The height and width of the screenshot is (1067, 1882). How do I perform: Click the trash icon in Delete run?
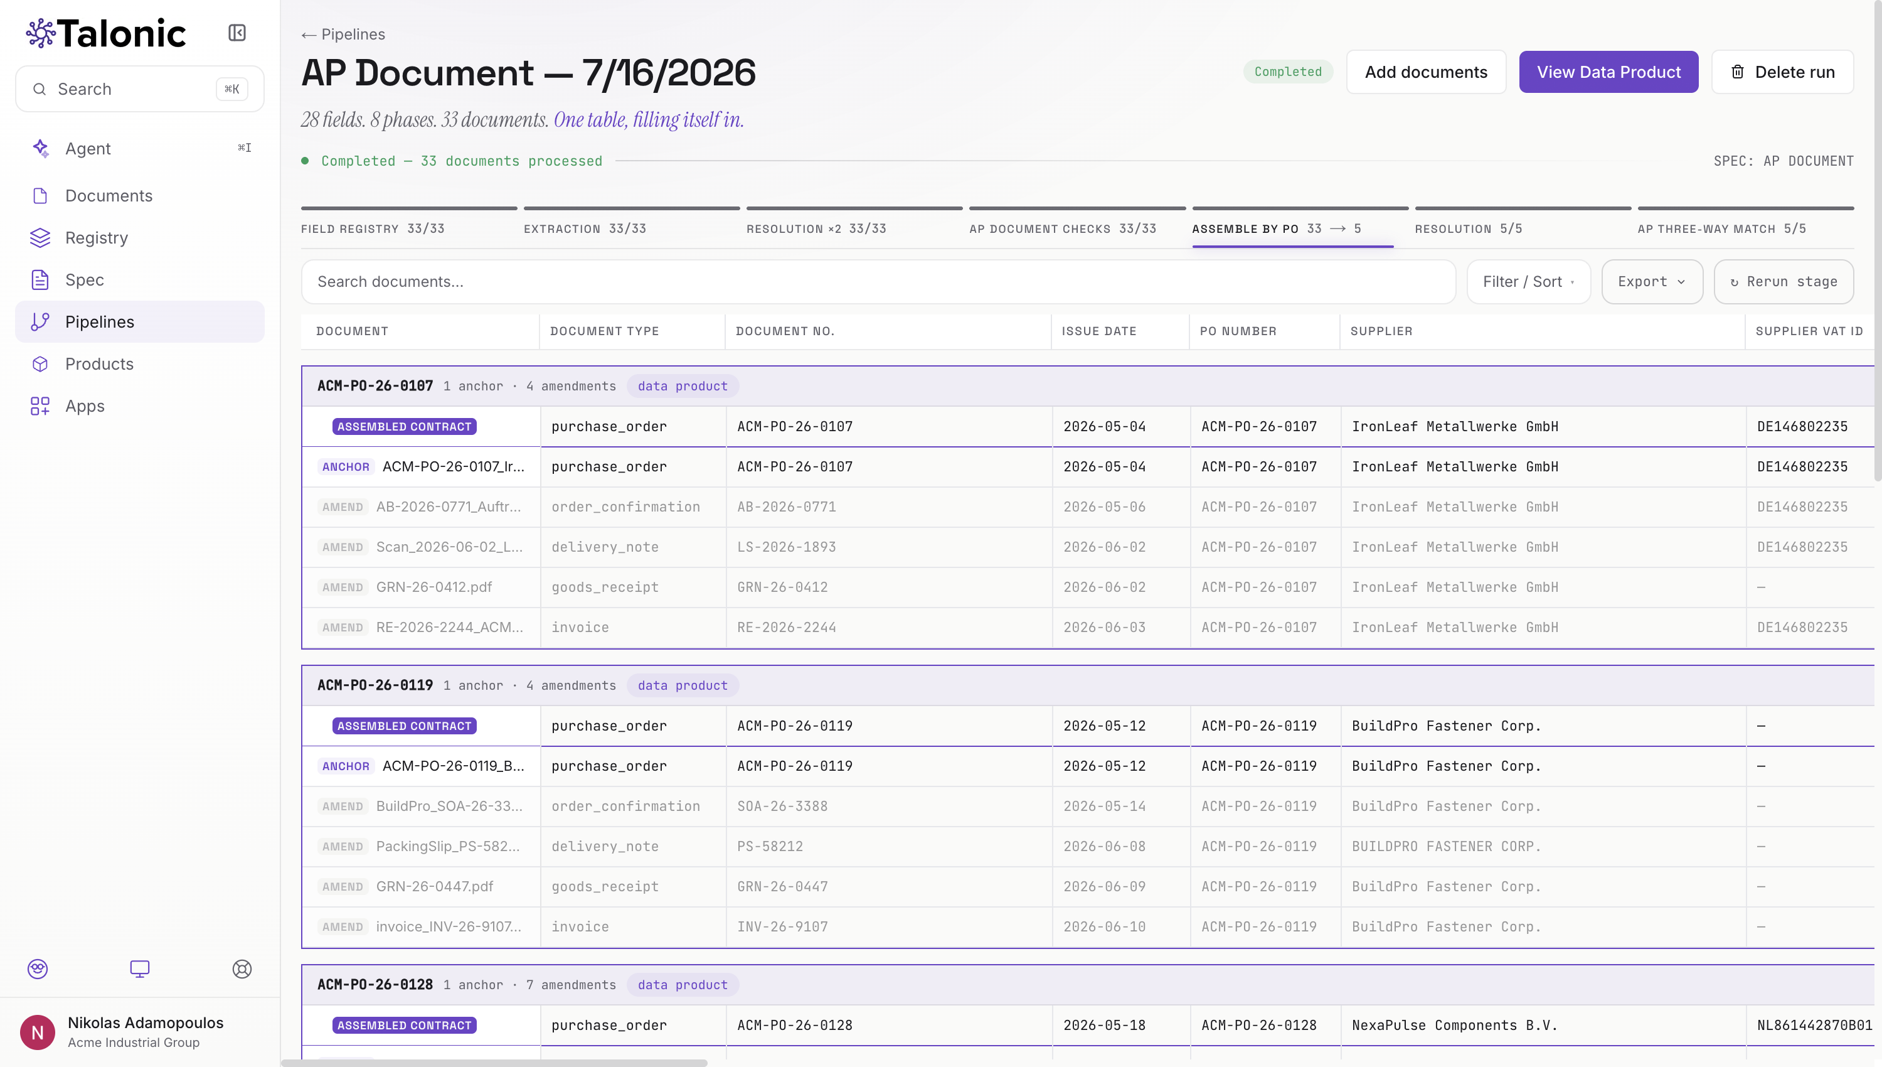pyautogui.click(x=1737, y=72)
